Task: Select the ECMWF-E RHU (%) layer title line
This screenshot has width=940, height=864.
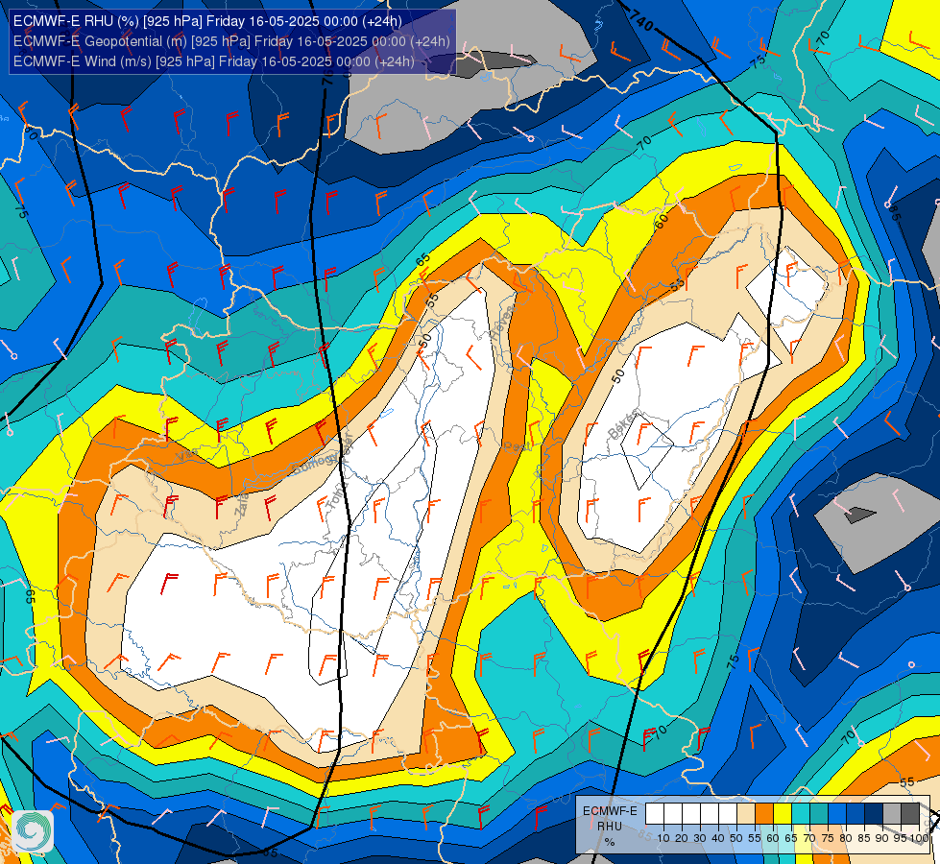Action: pyautogui.click(x=207, y=21)
